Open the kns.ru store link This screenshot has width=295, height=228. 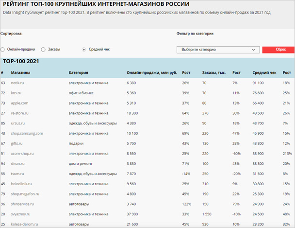click(16, 93)
